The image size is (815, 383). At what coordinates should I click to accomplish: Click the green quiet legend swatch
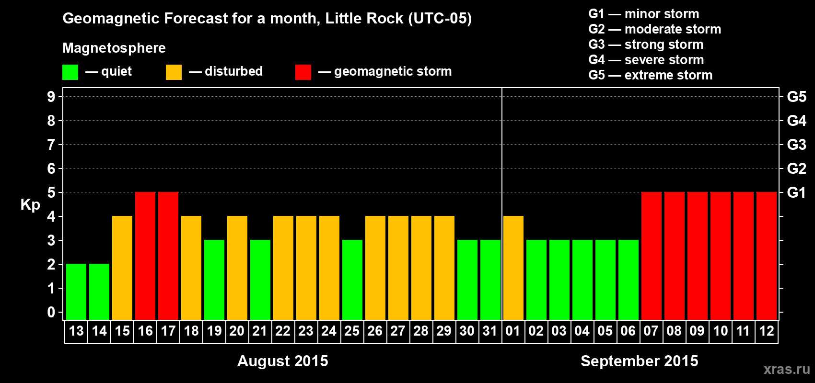pos(70,72)
